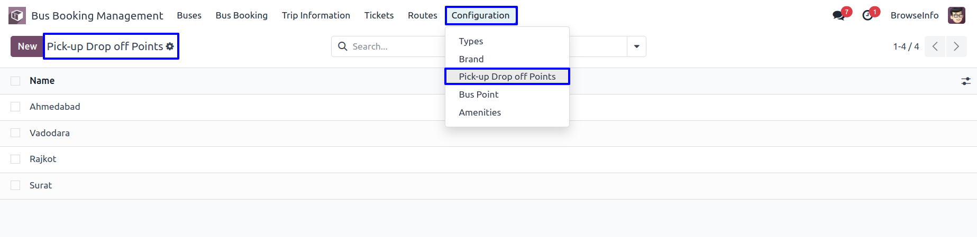Click the New button

pos(27,46)
